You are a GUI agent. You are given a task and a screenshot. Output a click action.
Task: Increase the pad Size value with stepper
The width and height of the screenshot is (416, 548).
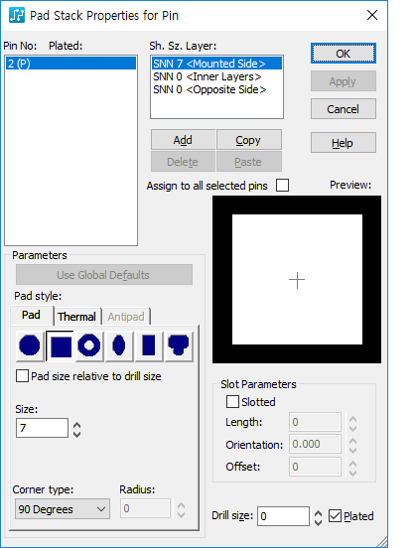pyautogui.click(x=76, y=425)
